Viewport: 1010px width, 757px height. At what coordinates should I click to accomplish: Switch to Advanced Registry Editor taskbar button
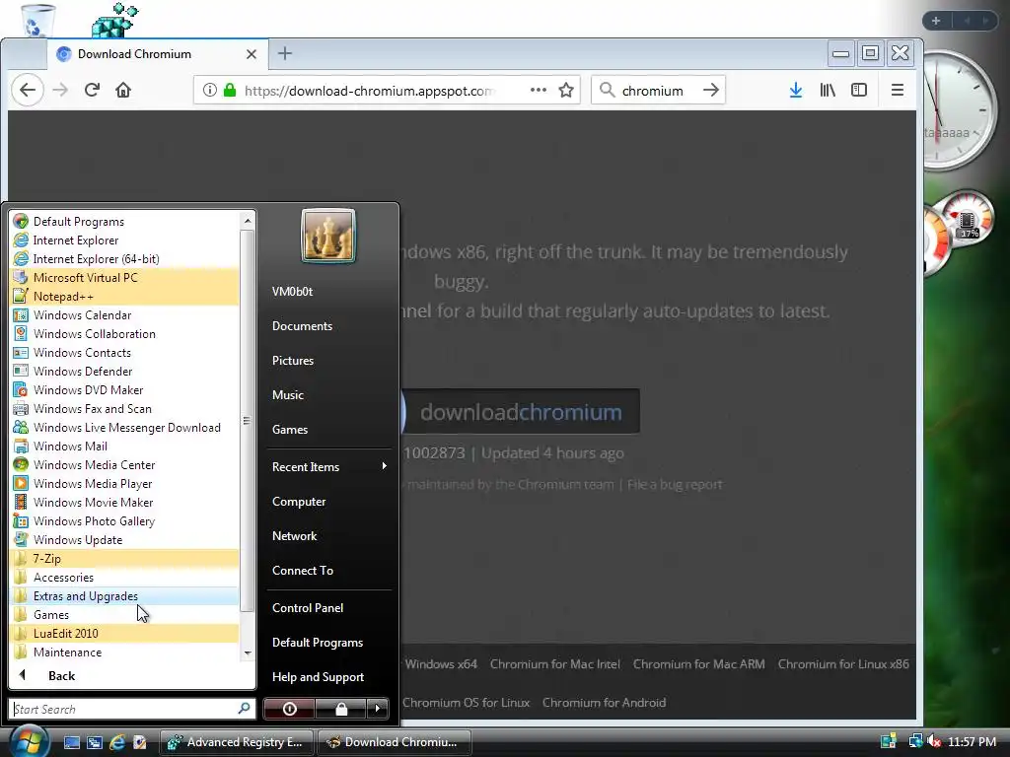tap(236, 742)
